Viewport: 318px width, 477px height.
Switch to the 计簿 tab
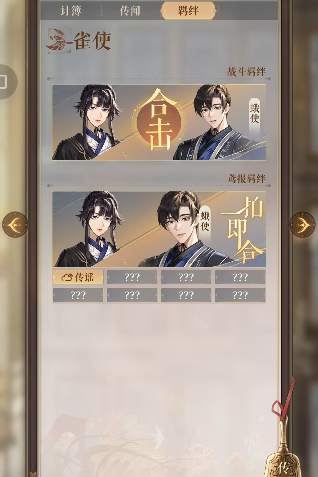click(71, 11)
